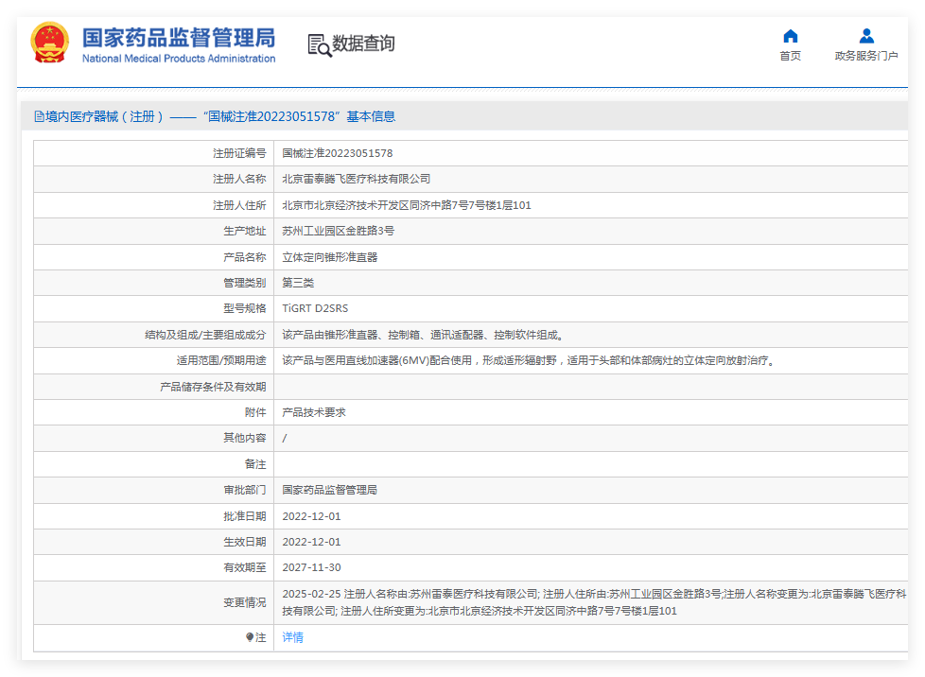Go to 首页 via house icon
The image size is (925, 677).
790,37
